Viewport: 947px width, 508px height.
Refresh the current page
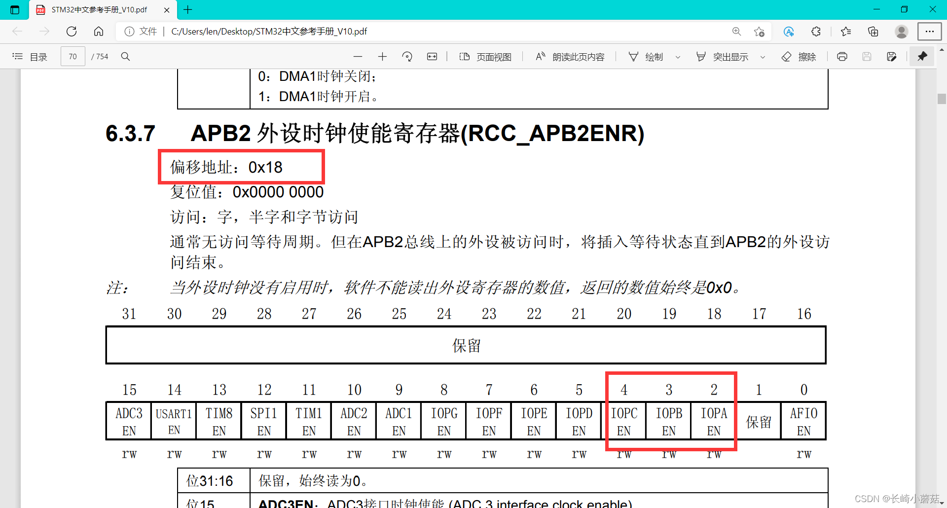click(x=72, y=32)
